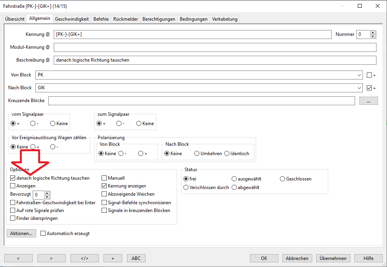Click the Beschreibung text field

pyautogui.click(x=215, y=60)
